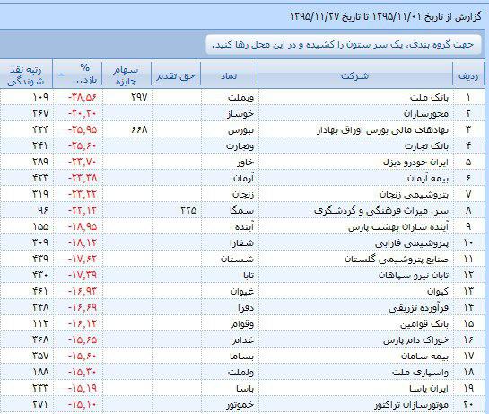
Task: Click the وقوام symbol cell
Action: [231, 324]
